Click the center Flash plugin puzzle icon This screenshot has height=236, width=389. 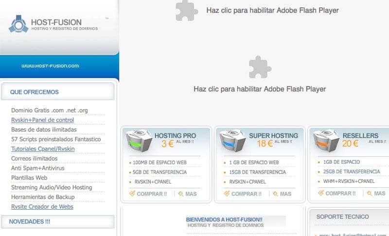pyautogui.click(x=260, y=67)
